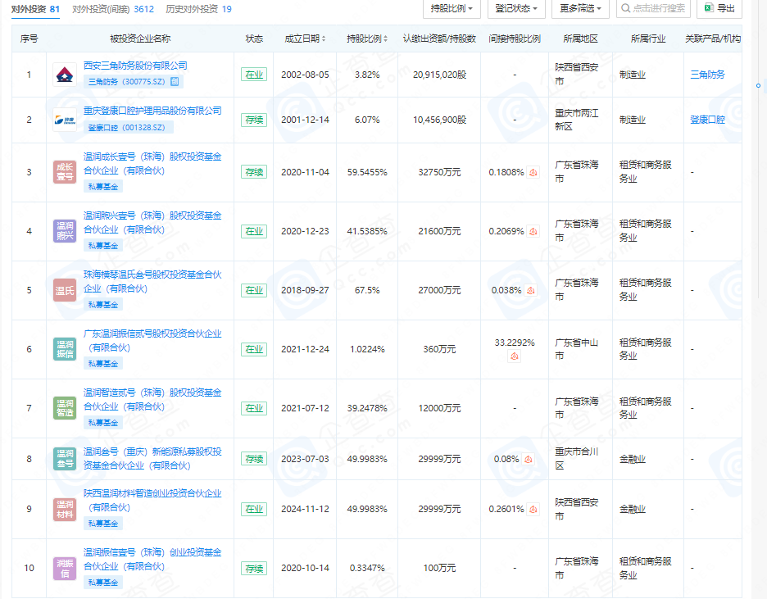The width and height of the screenshot is (767, 599).
Task: Click equity path icon beside 0.2601%
Action: [x=533, y=509]
